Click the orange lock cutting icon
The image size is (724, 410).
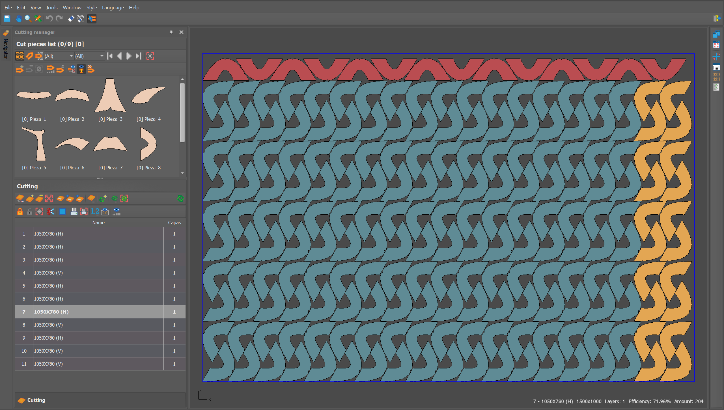[20, 212]
